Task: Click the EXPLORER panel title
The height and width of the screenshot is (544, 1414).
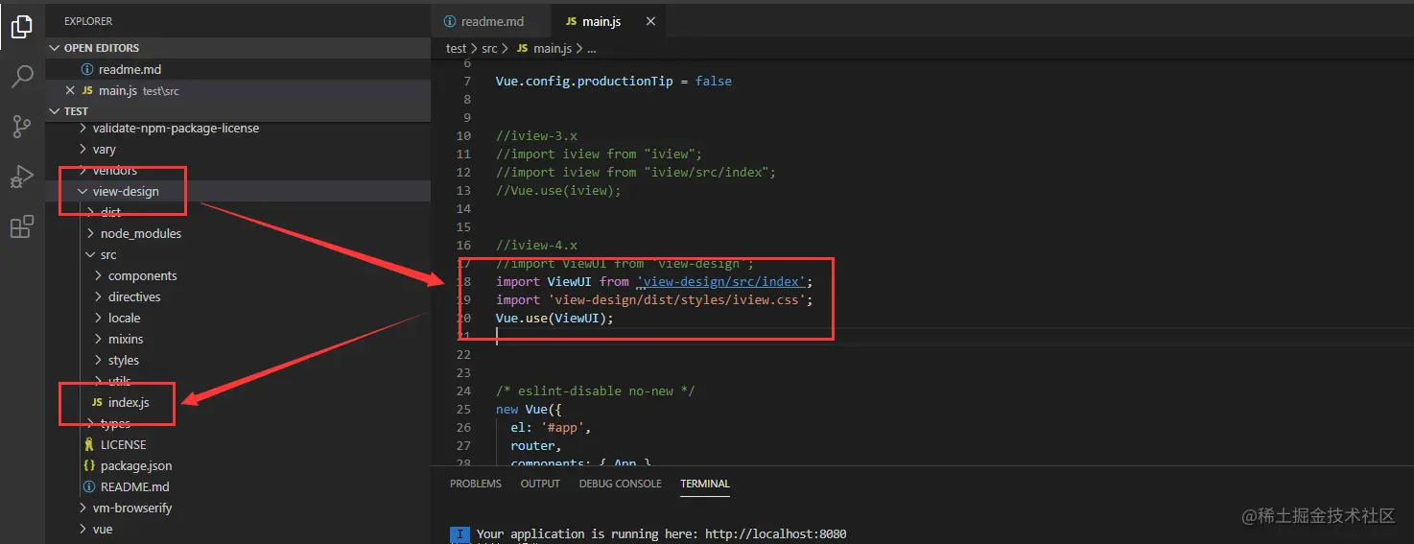Action: [x=88, y=21]
